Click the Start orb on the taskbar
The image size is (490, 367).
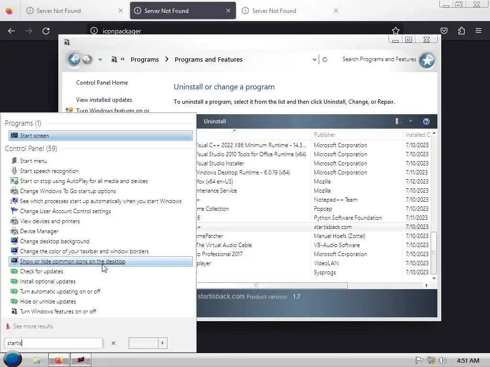click(12, 359)
